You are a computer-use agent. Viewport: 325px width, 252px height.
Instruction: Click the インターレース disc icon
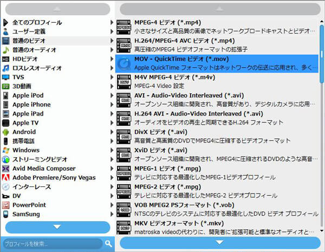pyautogui.click(x=5, y=186)
